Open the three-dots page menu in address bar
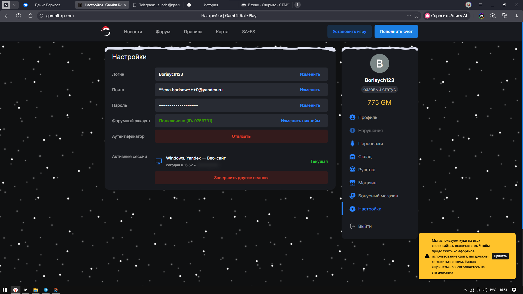 click(x=409, y=16)
